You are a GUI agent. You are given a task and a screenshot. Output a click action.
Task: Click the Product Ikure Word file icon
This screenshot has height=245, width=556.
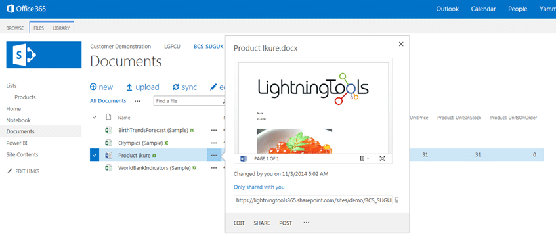tap(108, 155)
